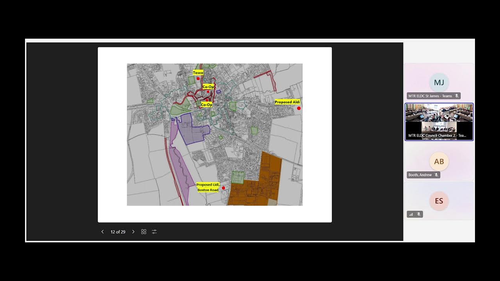Advance to the next slide

click(x=133, y=232)
